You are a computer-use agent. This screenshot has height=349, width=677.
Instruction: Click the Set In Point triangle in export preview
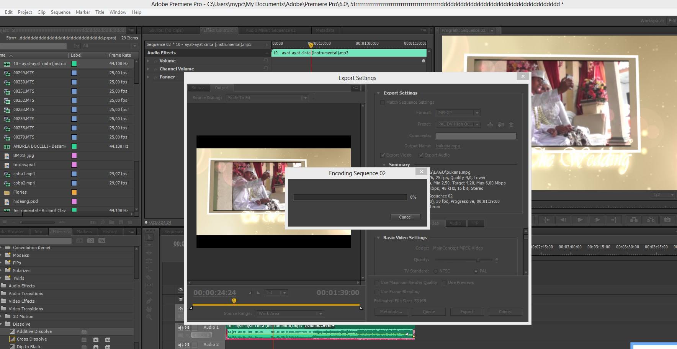click(250, 293)
